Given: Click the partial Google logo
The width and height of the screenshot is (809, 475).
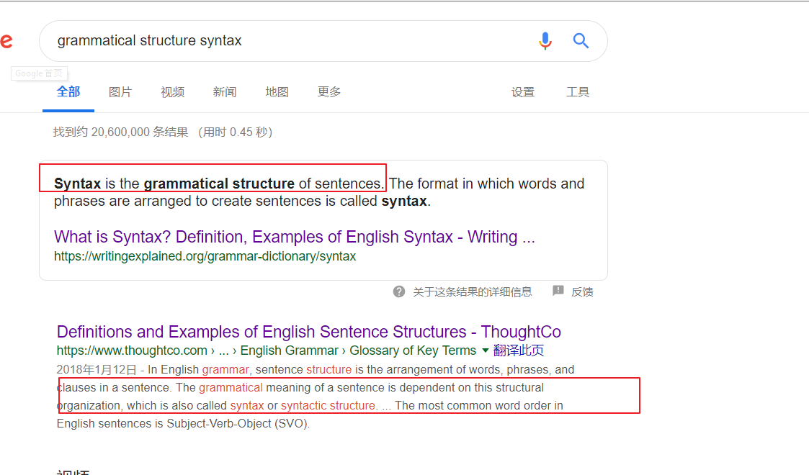Looking at the screenshot, I should (x=6, y=41).
